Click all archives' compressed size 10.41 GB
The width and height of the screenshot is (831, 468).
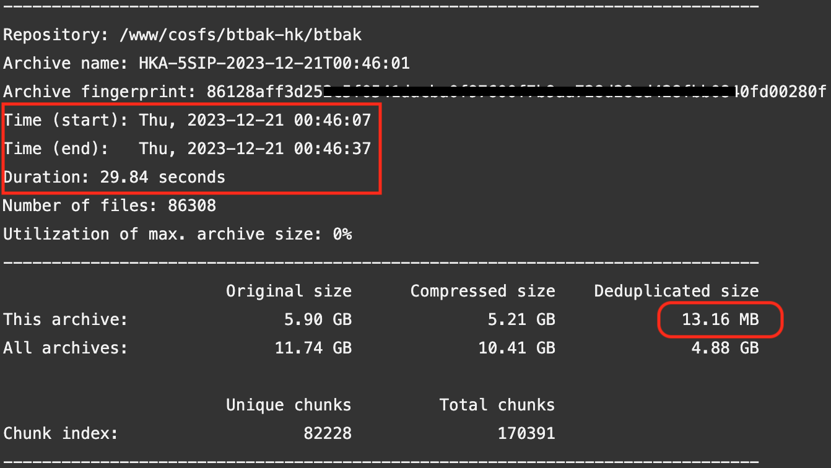[x=516, y=348]
